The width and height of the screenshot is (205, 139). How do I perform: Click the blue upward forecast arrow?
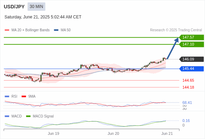coord(173,48)
